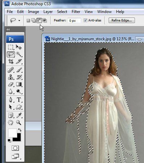The width and height of the screenshot is (144, 163).
Task: Choose New selection mode
Action: coord(28,20)
